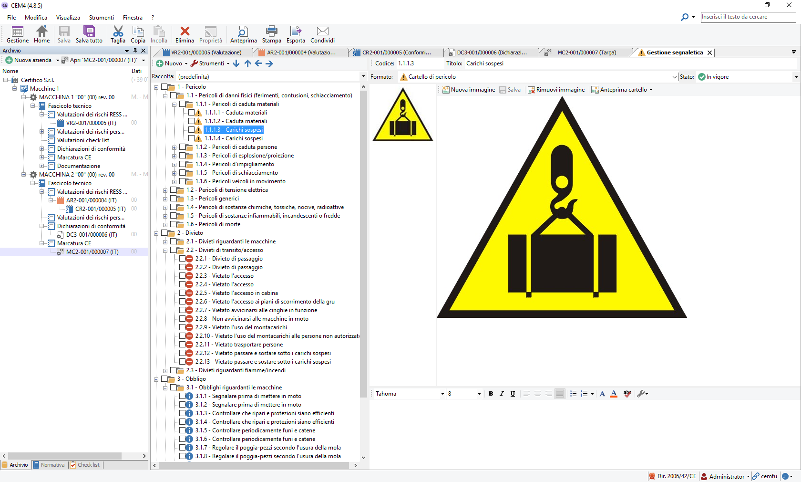This screenshot has width=801, height=482.
Task: Toggle checkbox for 3.1.1 Segnalare prima di mettere in moto
Action: tap(183, 396)
